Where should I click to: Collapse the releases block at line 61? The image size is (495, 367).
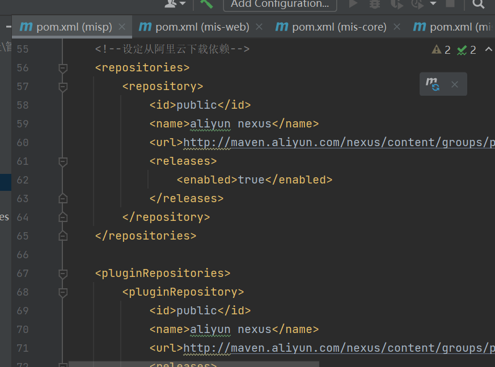63,161
